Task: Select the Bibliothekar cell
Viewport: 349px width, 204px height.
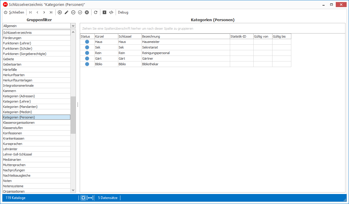Action: pyautogui.click(x=186, y=64)
